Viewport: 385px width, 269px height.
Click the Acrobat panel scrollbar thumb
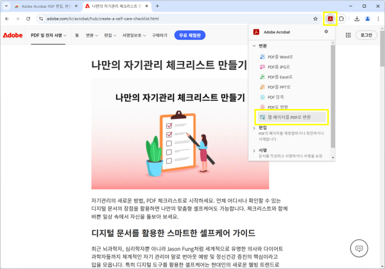(x=332, y=96)
